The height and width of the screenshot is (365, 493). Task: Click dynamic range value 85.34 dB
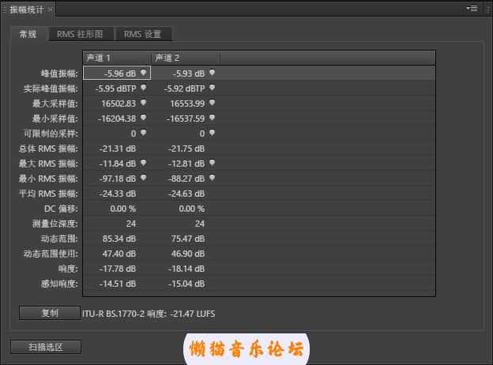point(119,239)
